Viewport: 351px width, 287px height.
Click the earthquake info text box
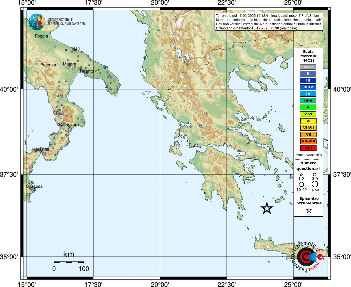tap(269, 22)
